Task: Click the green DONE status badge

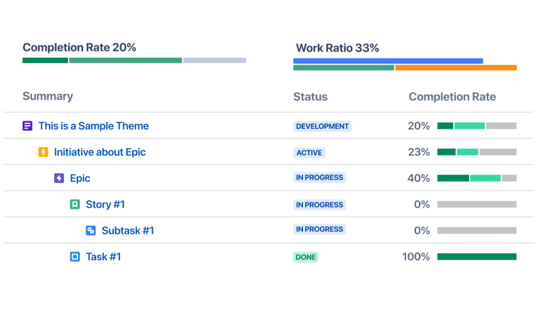Action: tap(306, 257)
